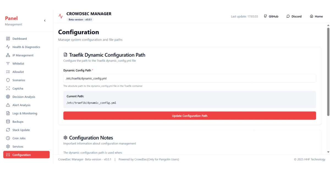The image size is (330, 173).
Task: Click the IP Management network icon
Action: (8, 55)
